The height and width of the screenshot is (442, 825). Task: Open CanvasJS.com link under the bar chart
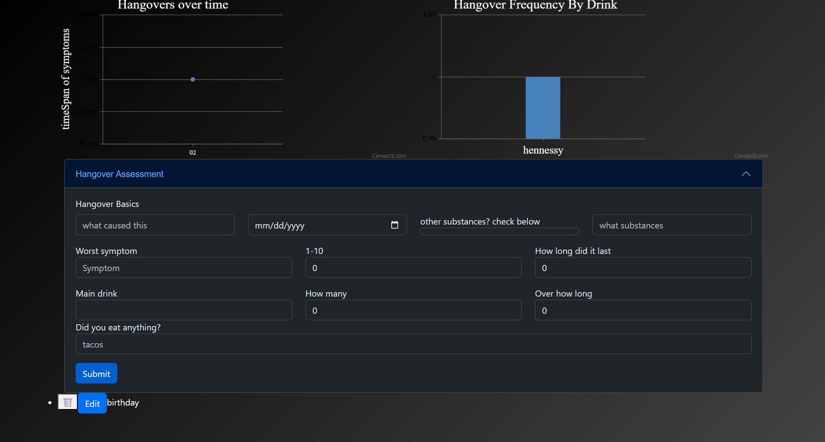tap(751, 156)
